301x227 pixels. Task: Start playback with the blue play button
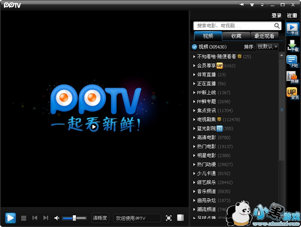(10, 218)
